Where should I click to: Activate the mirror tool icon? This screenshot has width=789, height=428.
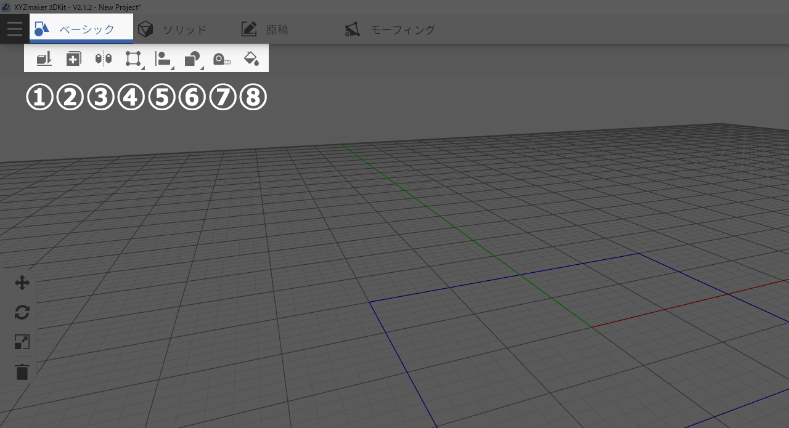103,59
